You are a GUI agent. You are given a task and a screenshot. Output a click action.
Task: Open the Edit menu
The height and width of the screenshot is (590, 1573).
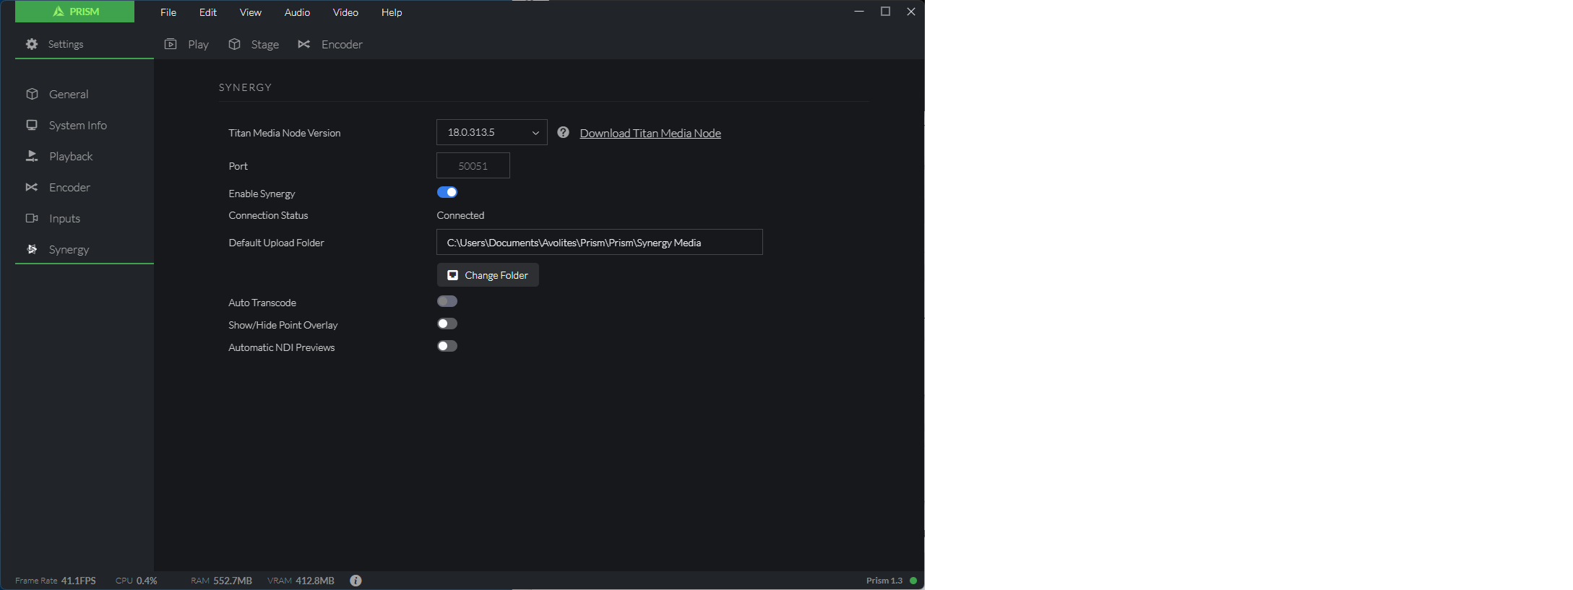(x=208, y=12)
